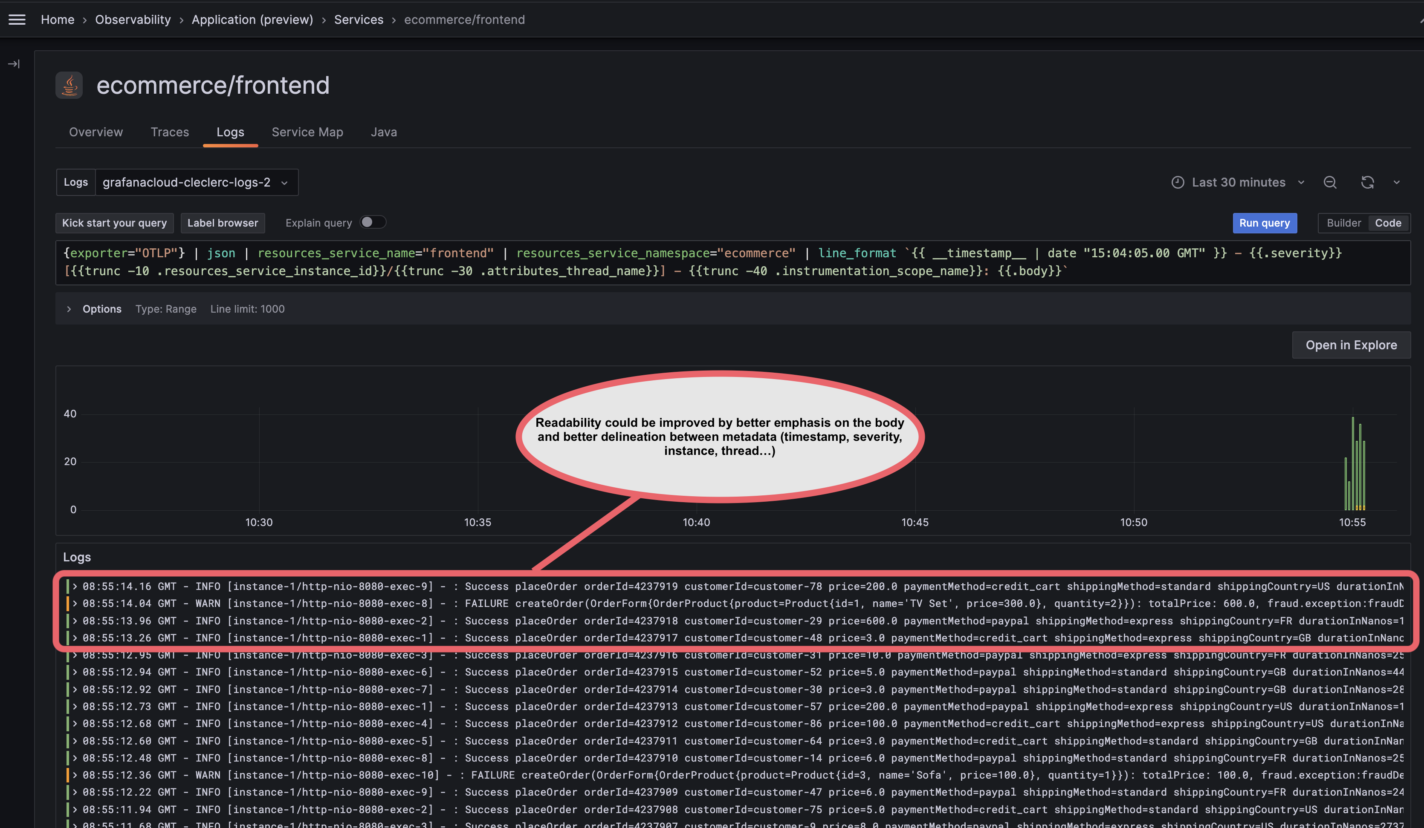Go to Observability breadcrumb
Image resolution: width=1424 pixels, height=828 pixels.
click(x=133, y=20)
